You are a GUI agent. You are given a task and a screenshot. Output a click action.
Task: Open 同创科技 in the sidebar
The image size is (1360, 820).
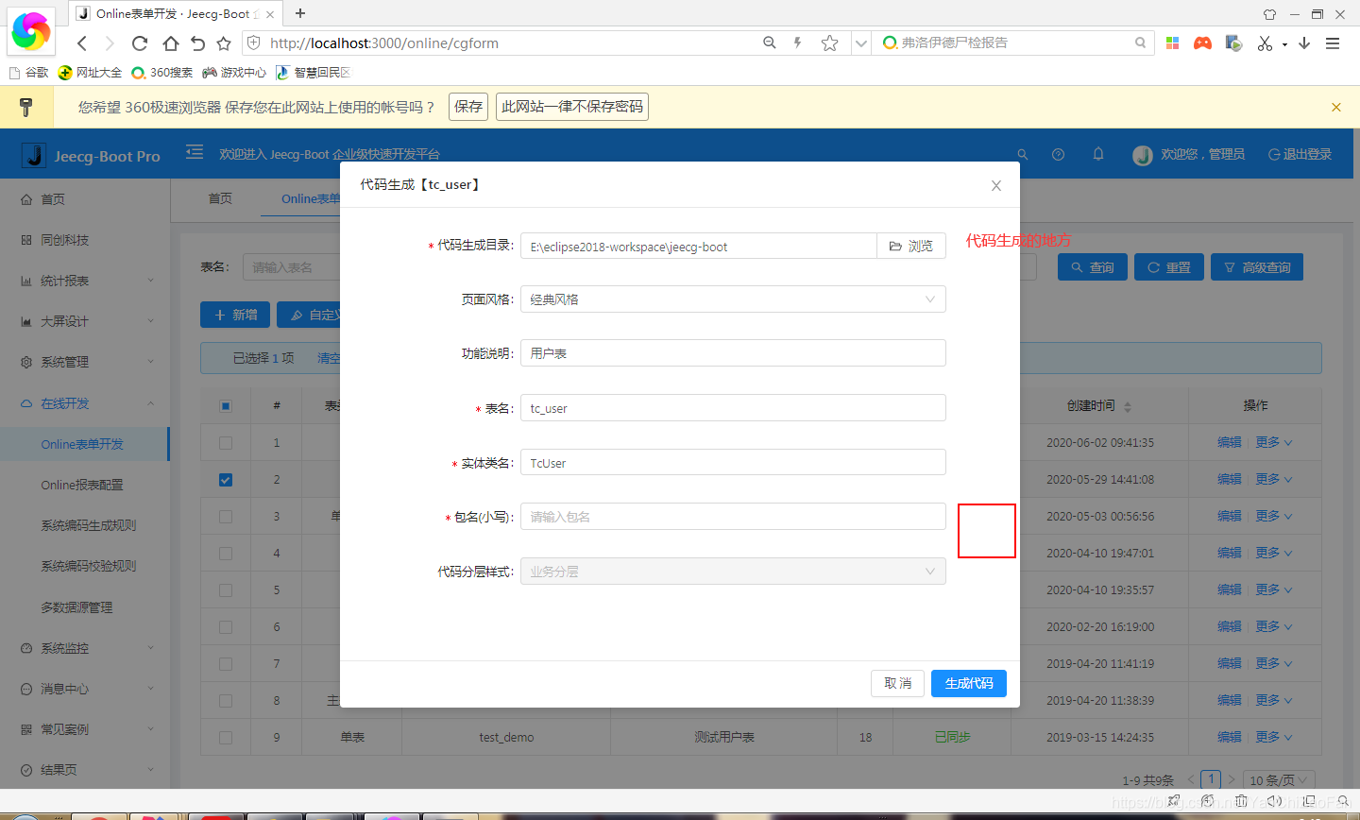coord(85,240)
